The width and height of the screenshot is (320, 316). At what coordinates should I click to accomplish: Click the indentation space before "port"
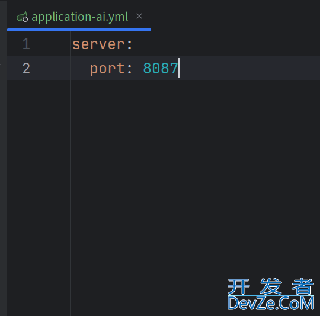[81, 68]
